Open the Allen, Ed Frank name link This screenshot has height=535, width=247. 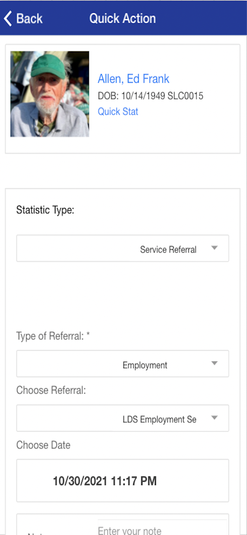pos(133,79)
